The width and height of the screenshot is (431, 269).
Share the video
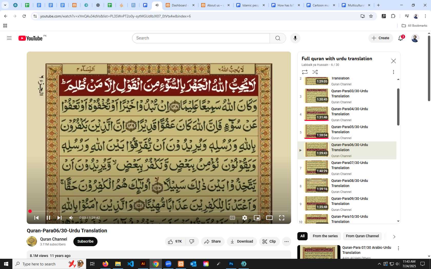coord(213,242)
